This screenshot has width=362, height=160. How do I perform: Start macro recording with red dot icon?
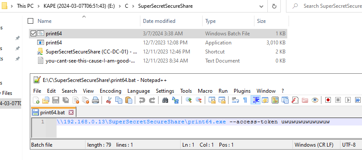(328, 100)
